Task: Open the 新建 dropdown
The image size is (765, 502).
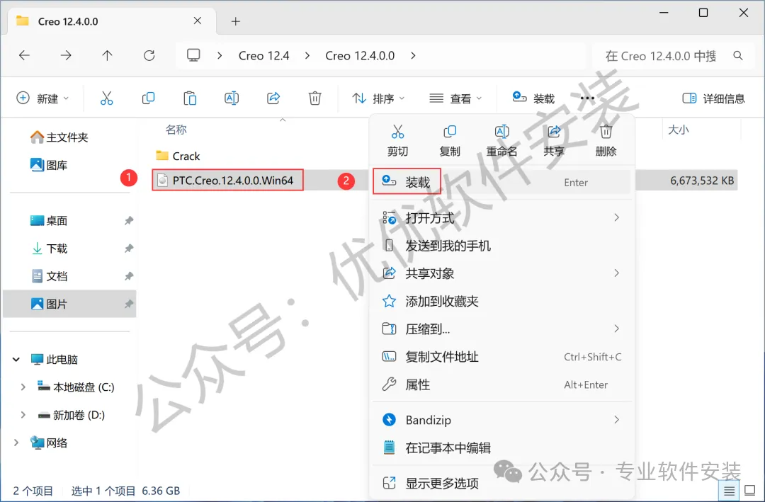Action: tap(42, 98)
